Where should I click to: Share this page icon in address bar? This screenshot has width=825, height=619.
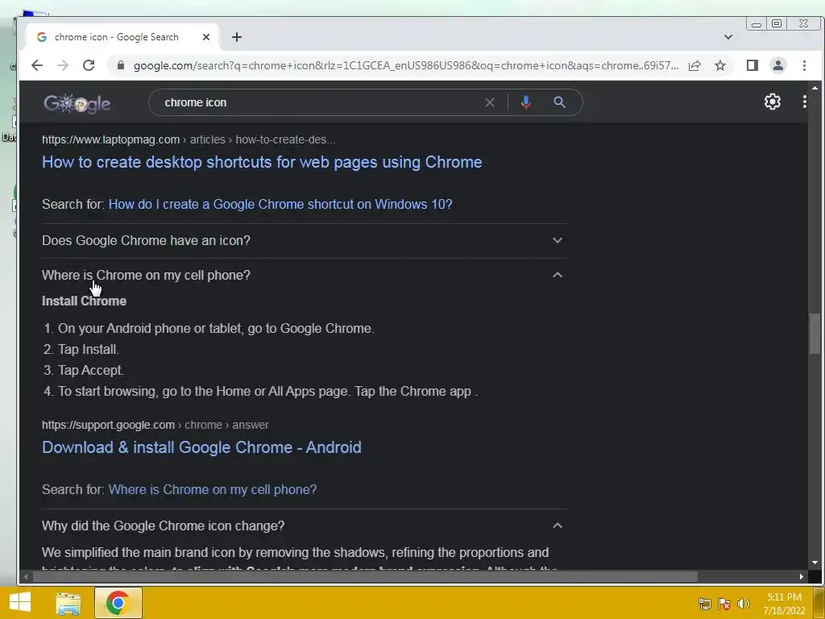[694, 65]
